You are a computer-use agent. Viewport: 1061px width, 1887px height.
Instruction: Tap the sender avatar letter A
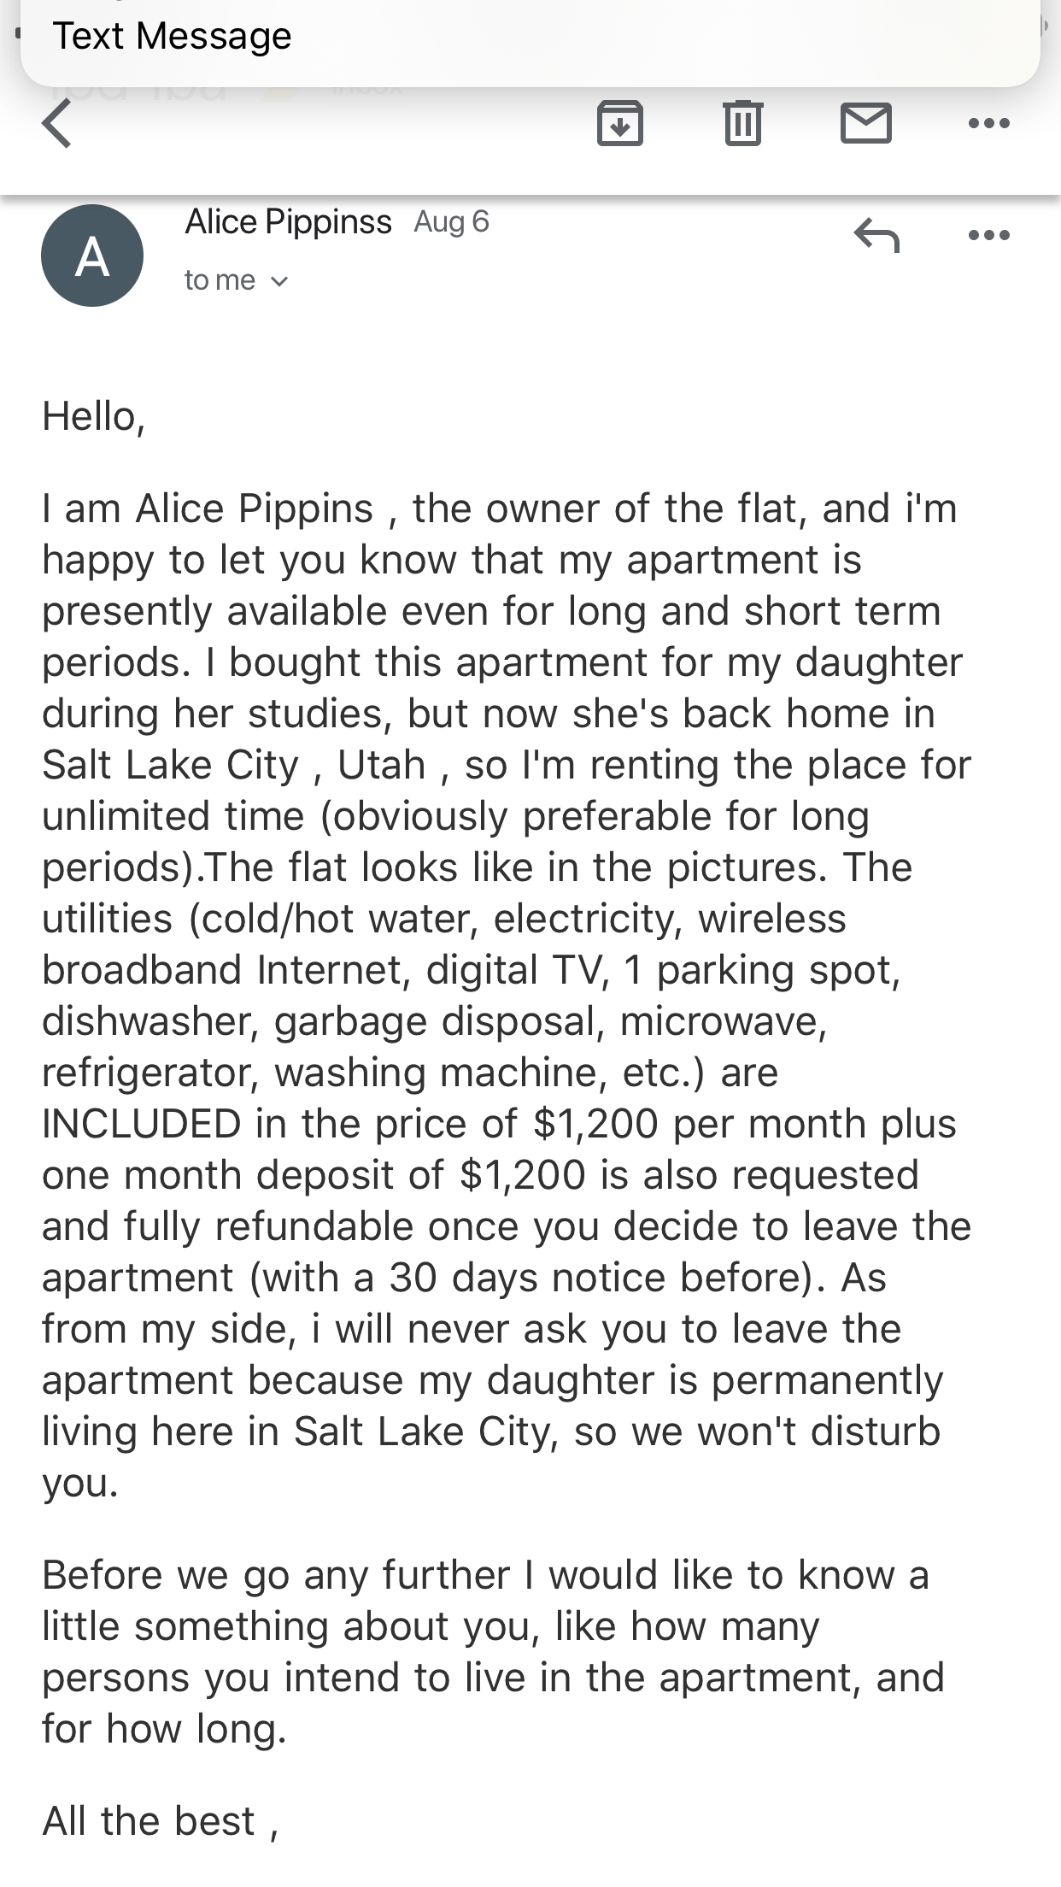pos(92,256)
